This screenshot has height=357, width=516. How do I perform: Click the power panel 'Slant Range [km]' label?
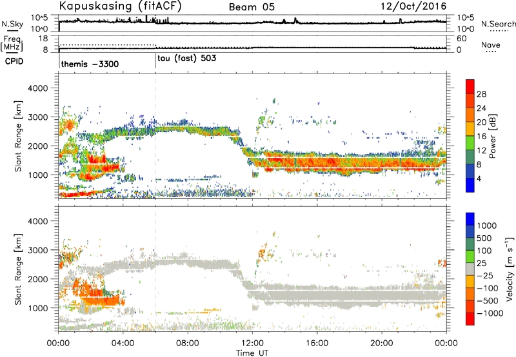[x=18, y=136]
